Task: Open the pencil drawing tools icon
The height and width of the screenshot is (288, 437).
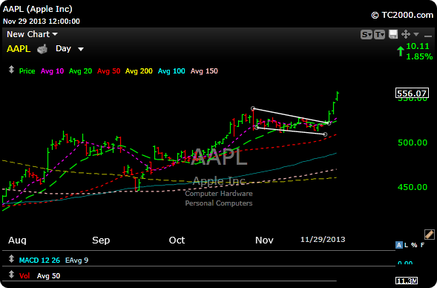Action: tap(429, 235)
